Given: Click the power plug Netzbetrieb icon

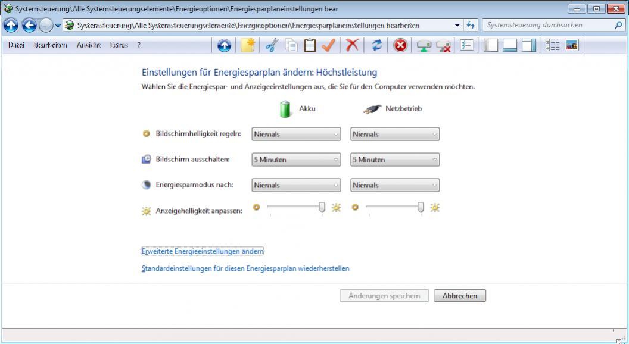Looking at the screenshot, I should click(372, 109).
